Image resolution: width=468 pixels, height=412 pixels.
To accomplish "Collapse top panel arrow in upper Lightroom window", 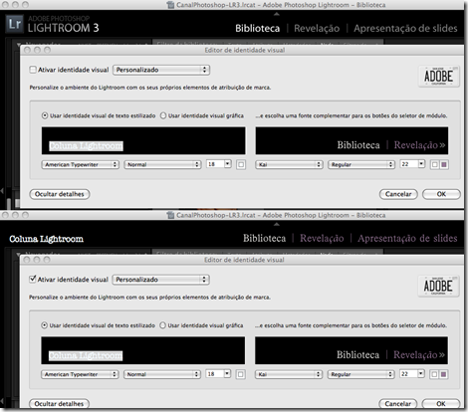I will [x=277, y=14].
